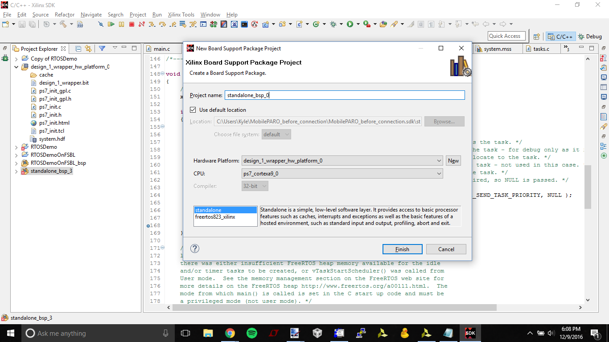Select ps7_init.tcl in Project Explorer
The height and width of the screenshot is (342, 609).
(x=52, y=131)
